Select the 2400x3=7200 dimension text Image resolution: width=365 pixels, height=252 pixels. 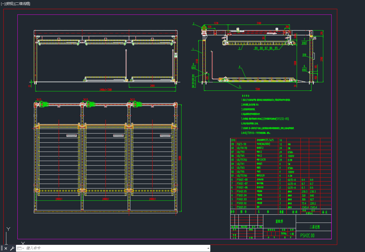click(106, 90)
